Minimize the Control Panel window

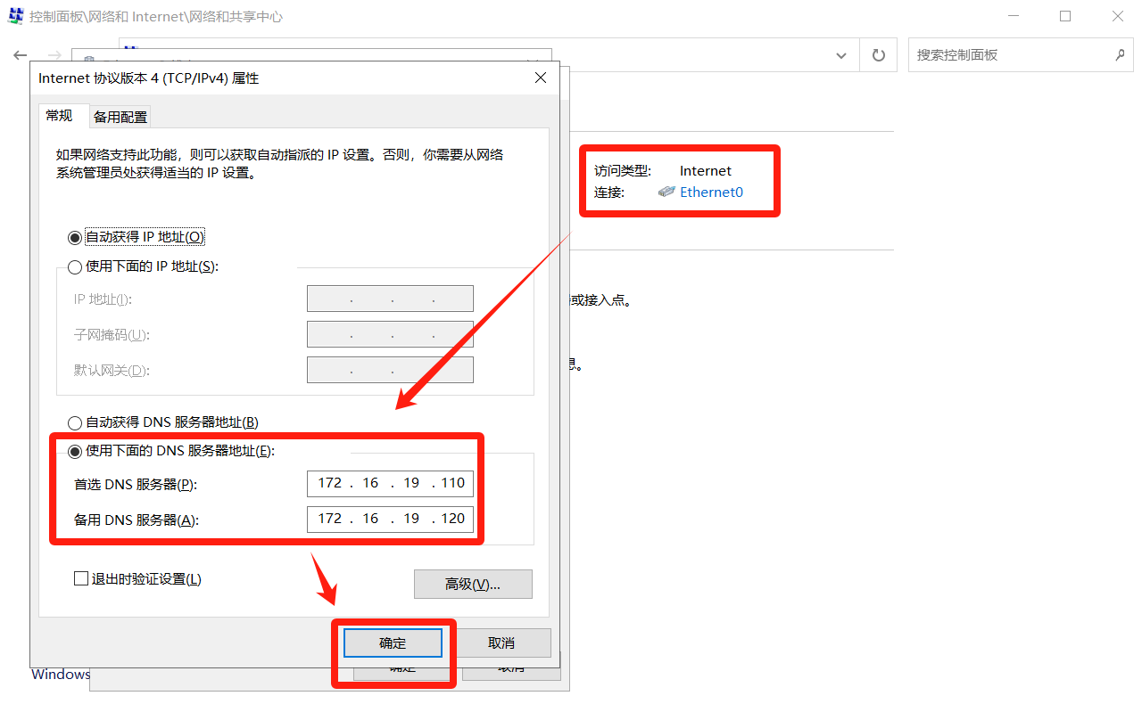1013,16
